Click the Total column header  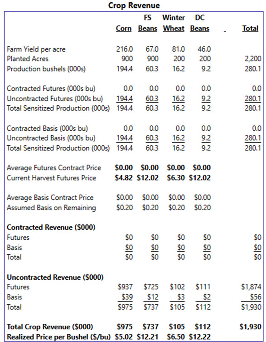pyautogui.click(x=250, y=29)
